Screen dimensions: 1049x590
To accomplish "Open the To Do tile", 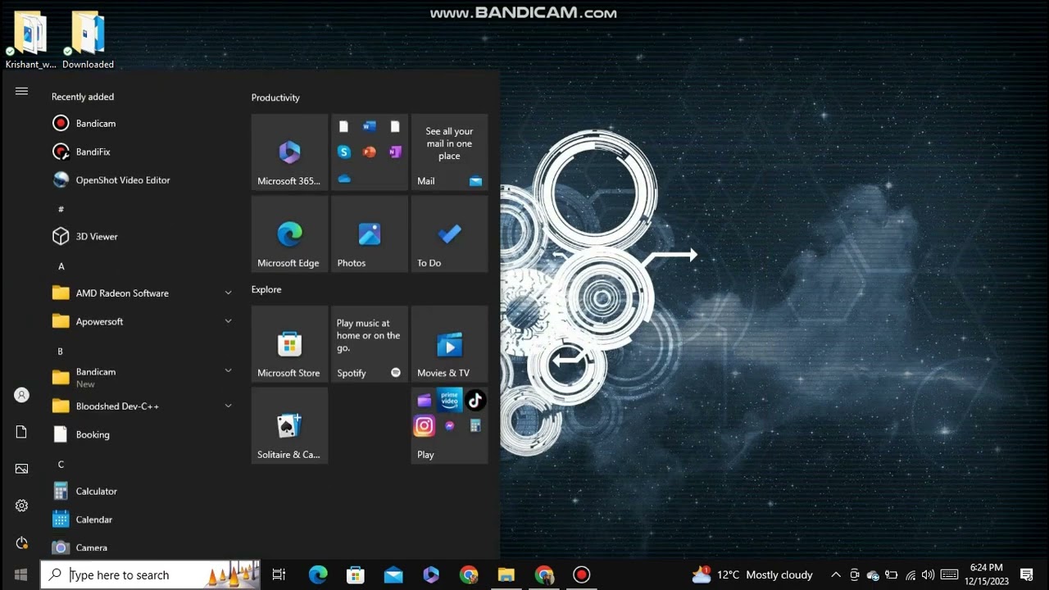I will point(449,234).
